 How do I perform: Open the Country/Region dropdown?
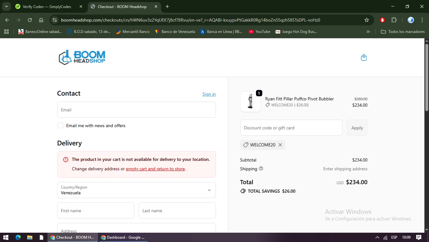[136, 190]
